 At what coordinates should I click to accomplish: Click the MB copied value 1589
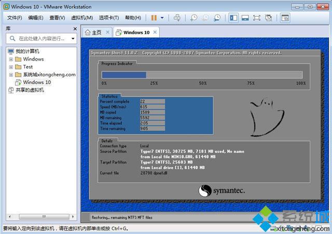pos(152,112)
